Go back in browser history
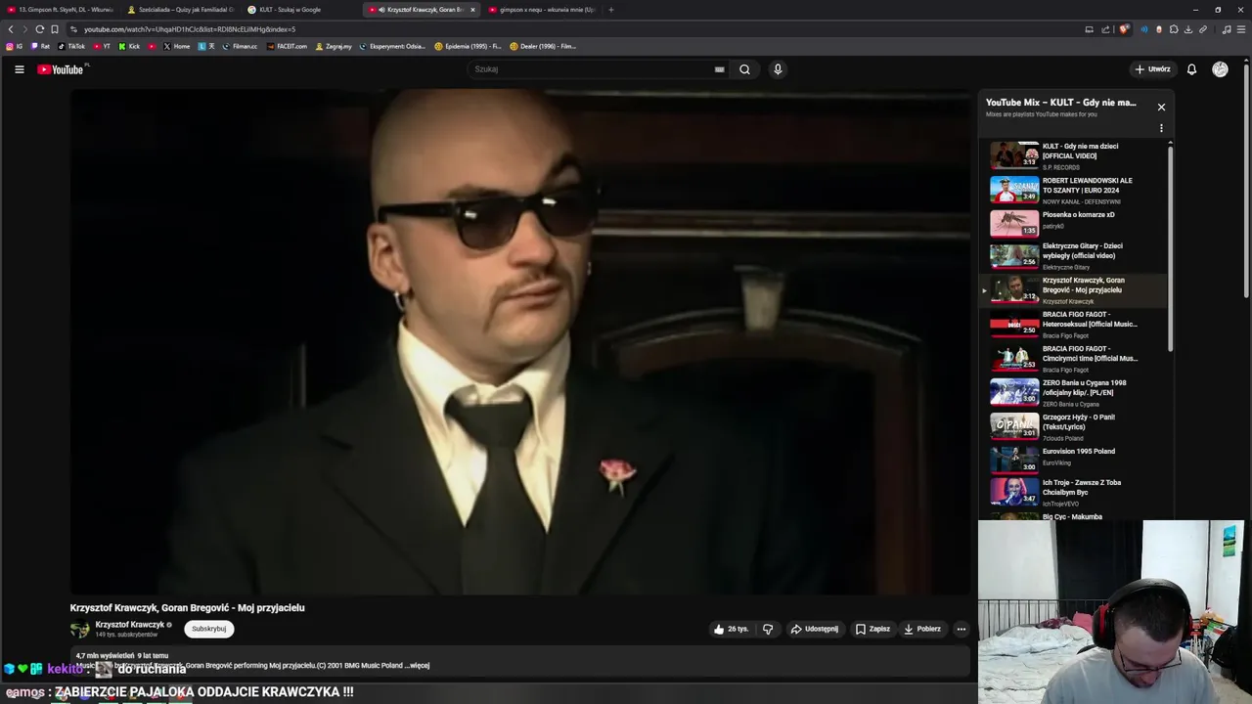 click(x=11, y=29)
